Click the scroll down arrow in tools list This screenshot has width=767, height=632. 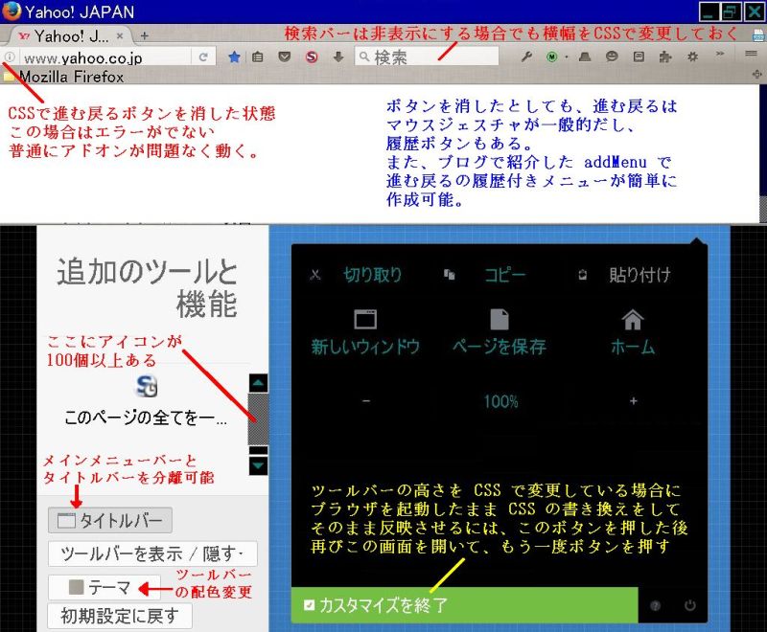[258, 466]
